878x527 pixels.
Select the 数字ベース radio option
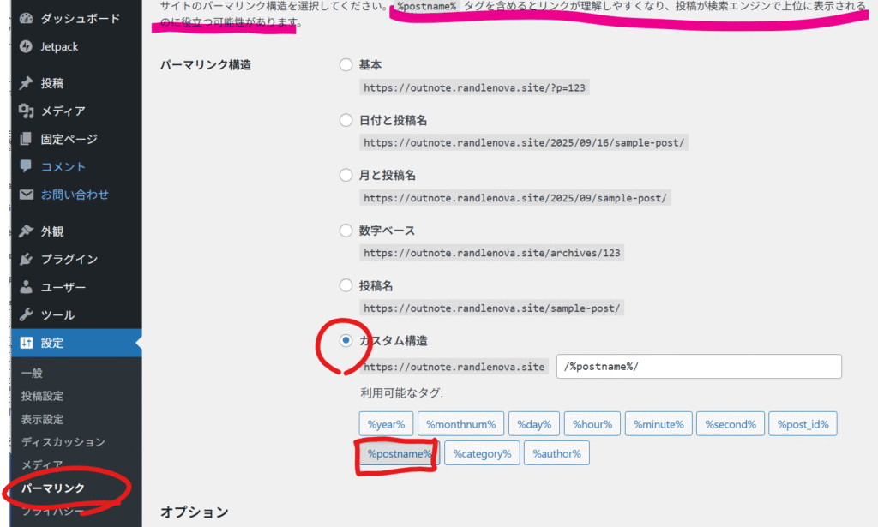[346, 231]
